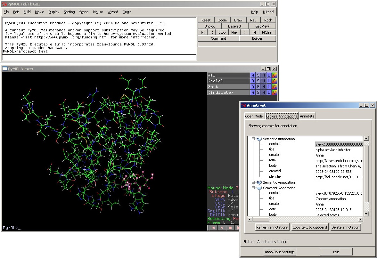This screenshot has height=258, width=377.
Task: Open the Edit menu
Action: (x=16, y=12)
